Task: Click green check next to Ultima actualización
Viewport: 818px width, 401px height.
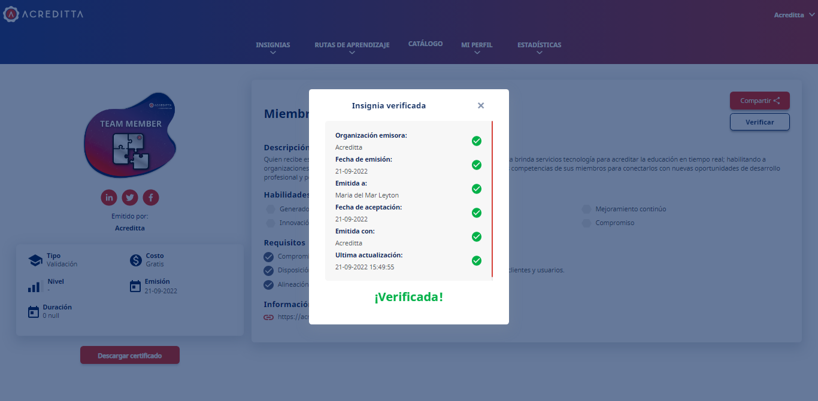Action: coord(477,261)
